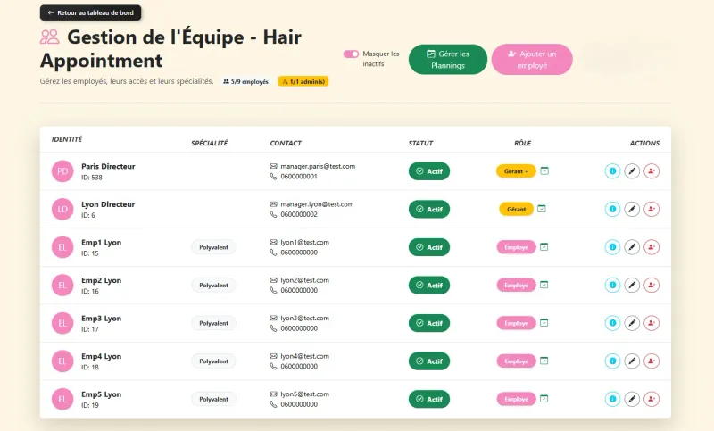This screenshot has width=714, height=431.
Task: Click the Employé role badge for Emp3 Lyon
Action: (x=517, y=323)
